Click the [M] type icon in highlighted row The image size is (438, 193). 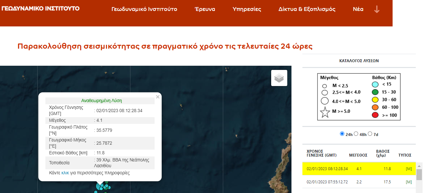[409, 169]
